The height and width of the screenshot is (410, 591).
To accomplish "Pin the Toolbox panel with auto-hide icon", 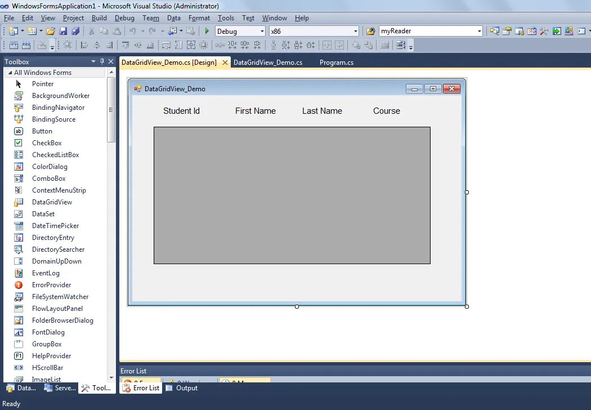I will coord(102,61).
